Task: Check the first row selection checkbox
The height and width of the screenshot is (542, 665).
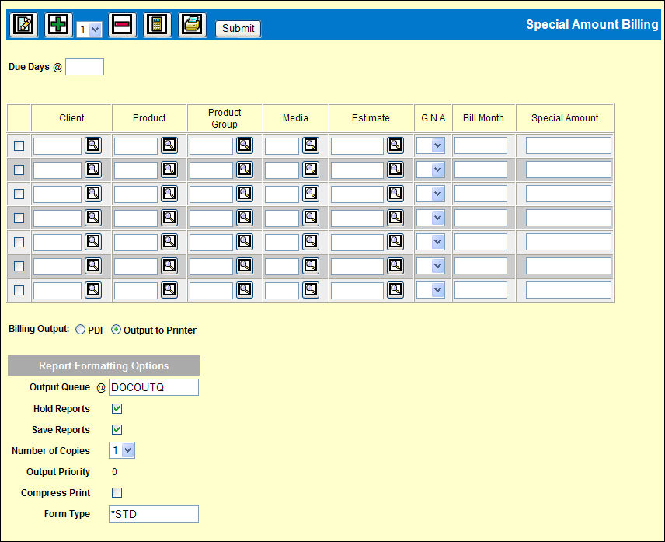Action: click(19, 146)
